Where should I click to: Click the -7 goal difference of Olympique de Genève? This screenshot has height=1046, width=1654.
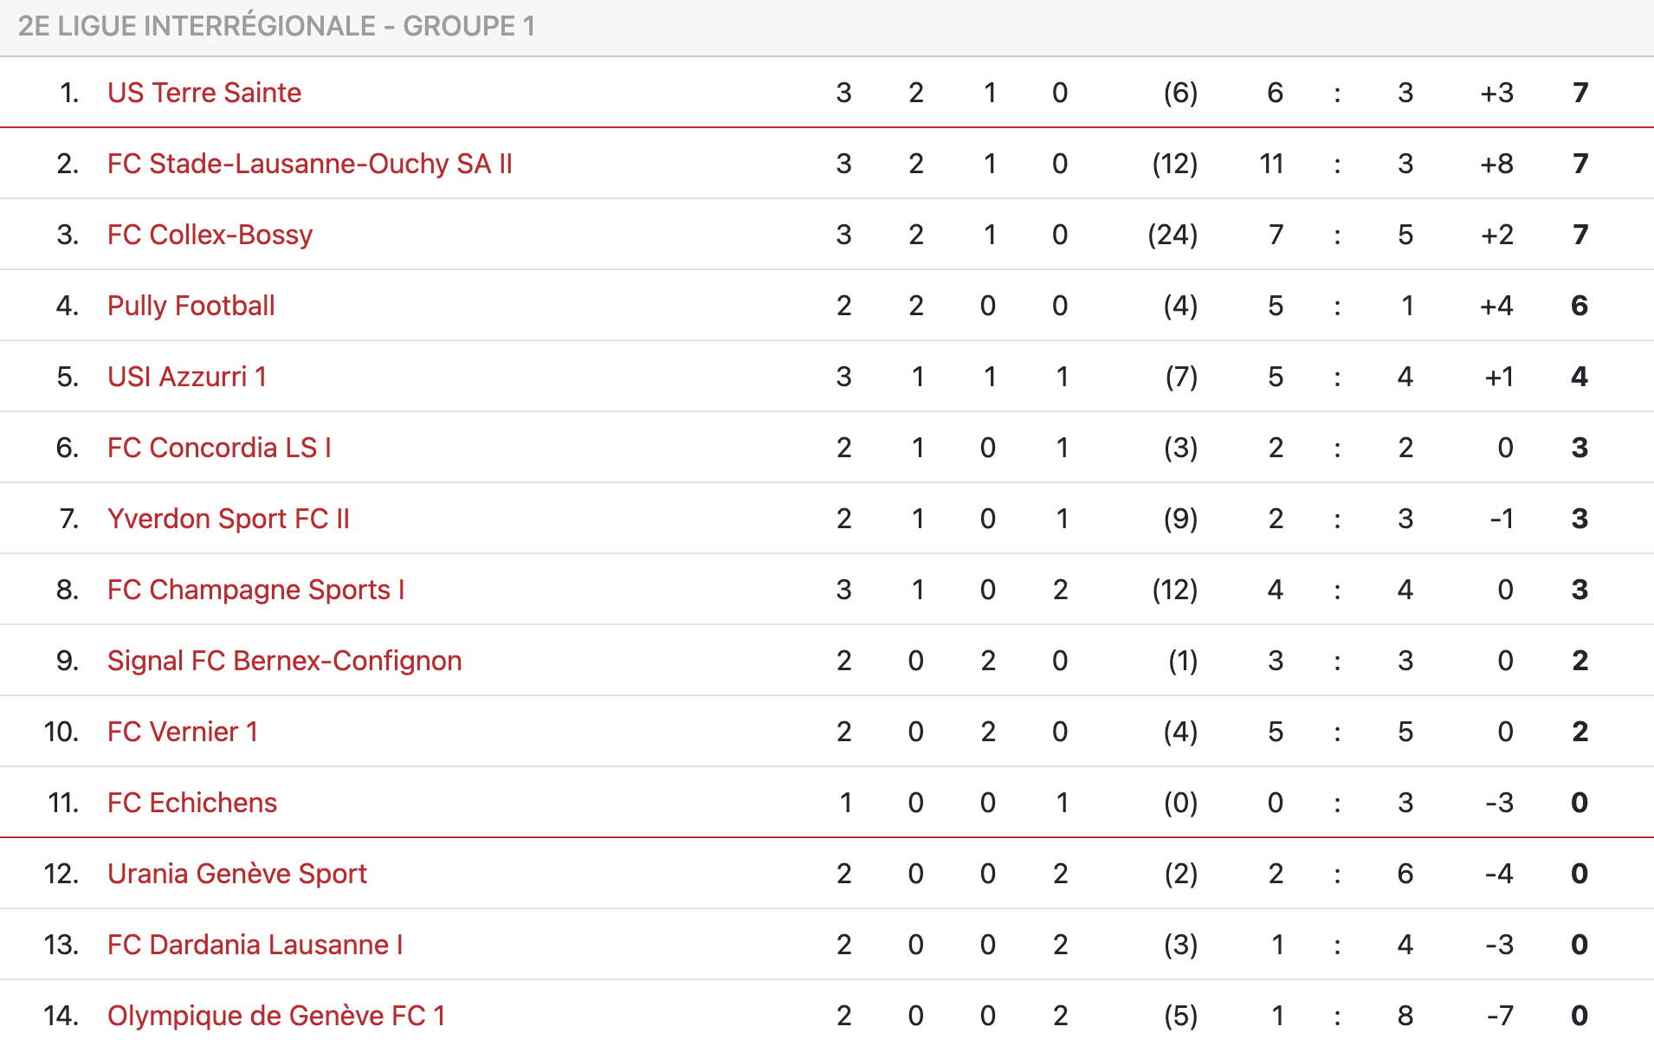1500,1016
